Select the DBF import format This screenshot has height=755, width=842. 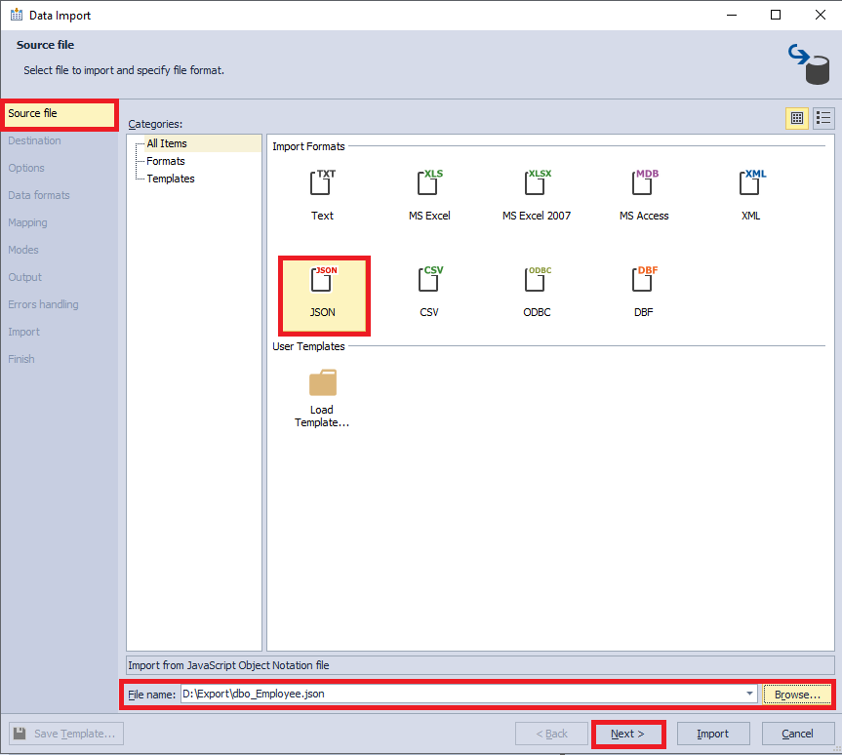point(643,293)
